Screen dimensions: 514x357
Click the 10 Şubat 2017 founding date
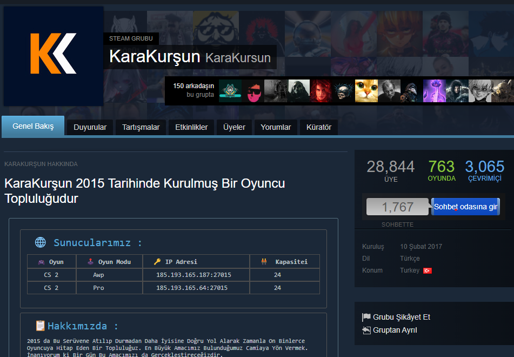point(421,247)
